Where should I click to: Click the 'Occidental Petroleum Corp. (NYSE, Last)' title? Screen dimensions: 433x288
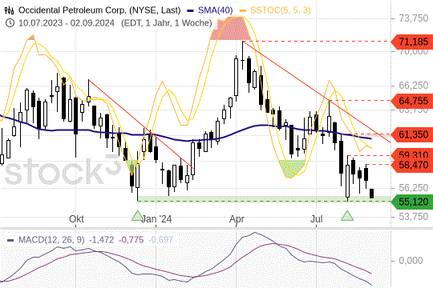(99, 10)
